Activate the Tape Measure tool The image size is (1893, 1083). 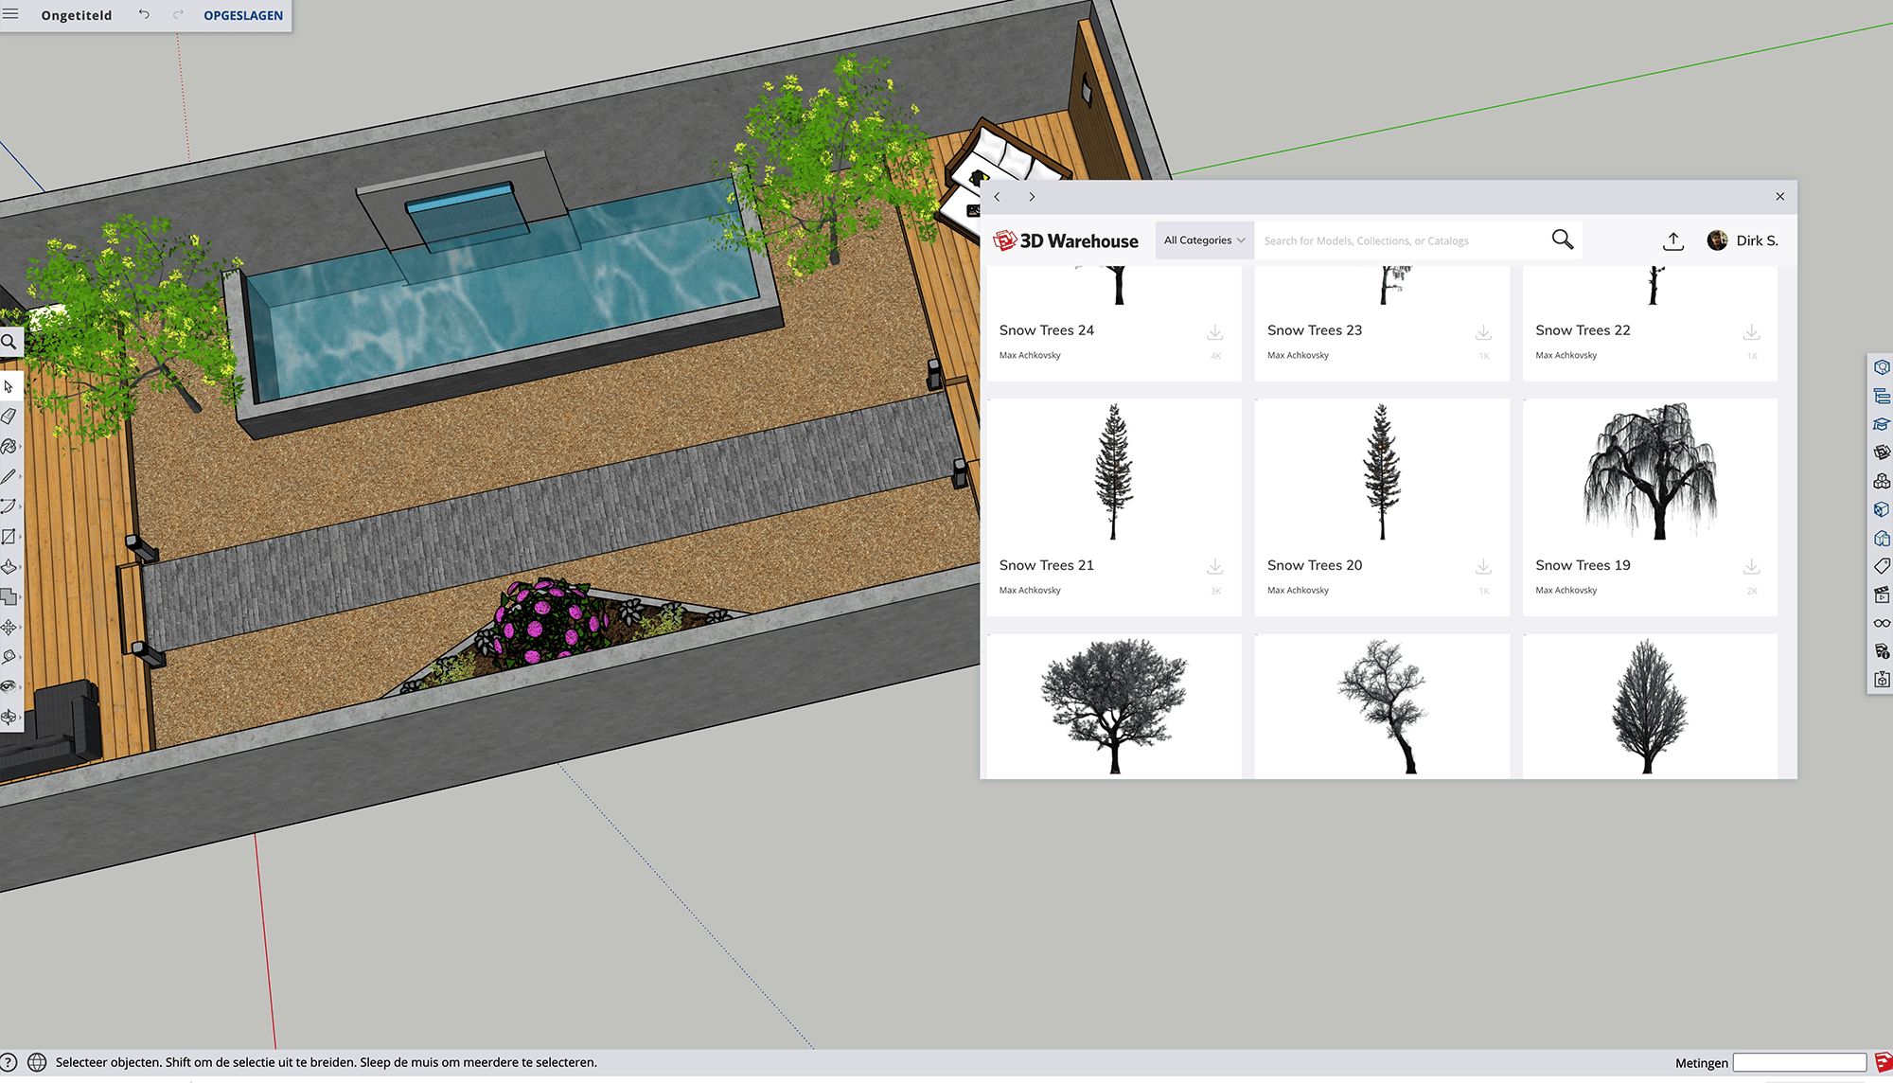click(11, 657)
